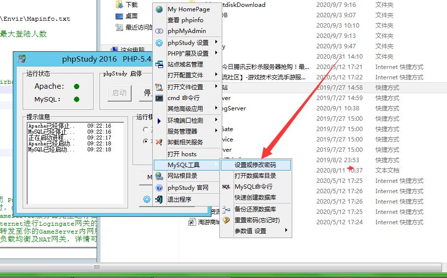Viewport: 447px width, 278px height.
Task: Click the 2020/5/12 17:24 date cell
Action: click(339, 222)
